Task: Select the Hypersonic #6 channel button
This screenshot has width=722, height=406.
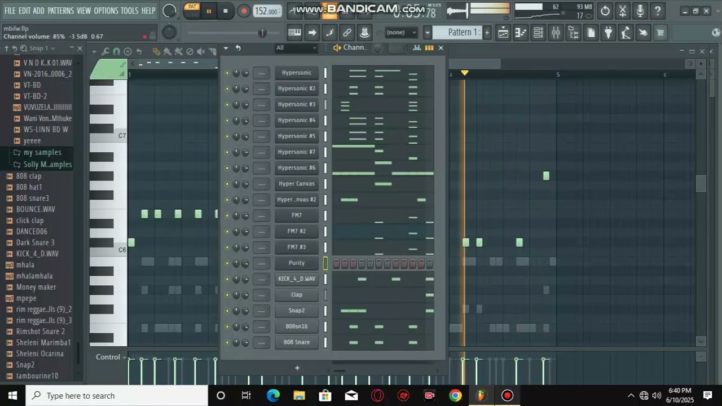Action: point(297,167)
